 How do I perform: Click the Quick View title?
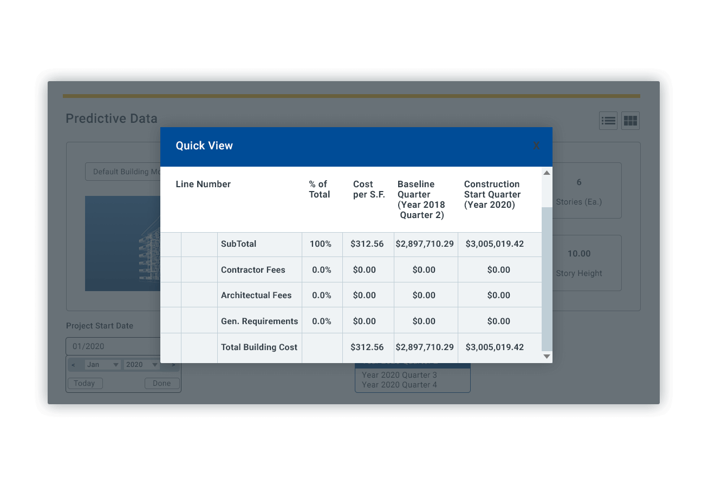tap(204, 146)
